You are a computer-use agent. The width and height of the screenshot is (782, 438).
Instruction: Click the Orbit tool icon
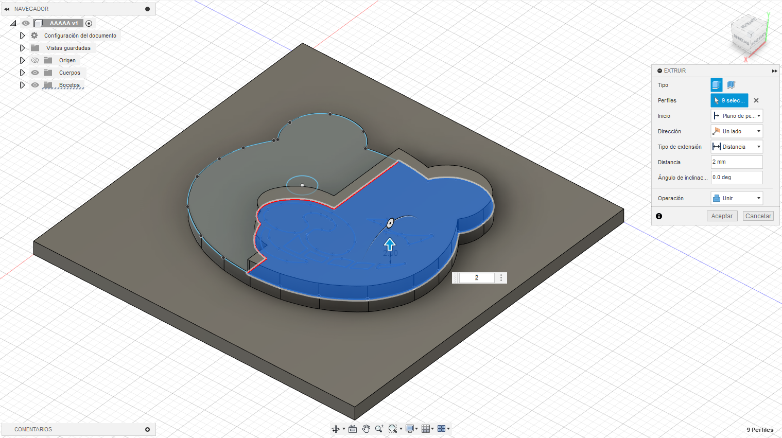[336, 429]
